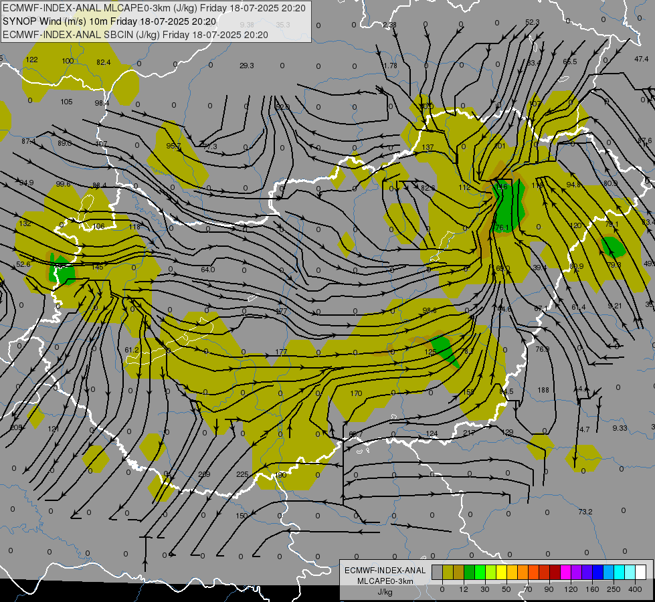Select the dark blue legend swatch
Screen dimensions: 655x602
coord(598,572)
